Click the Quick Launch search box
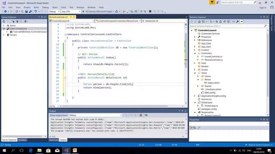 (238, 2)
